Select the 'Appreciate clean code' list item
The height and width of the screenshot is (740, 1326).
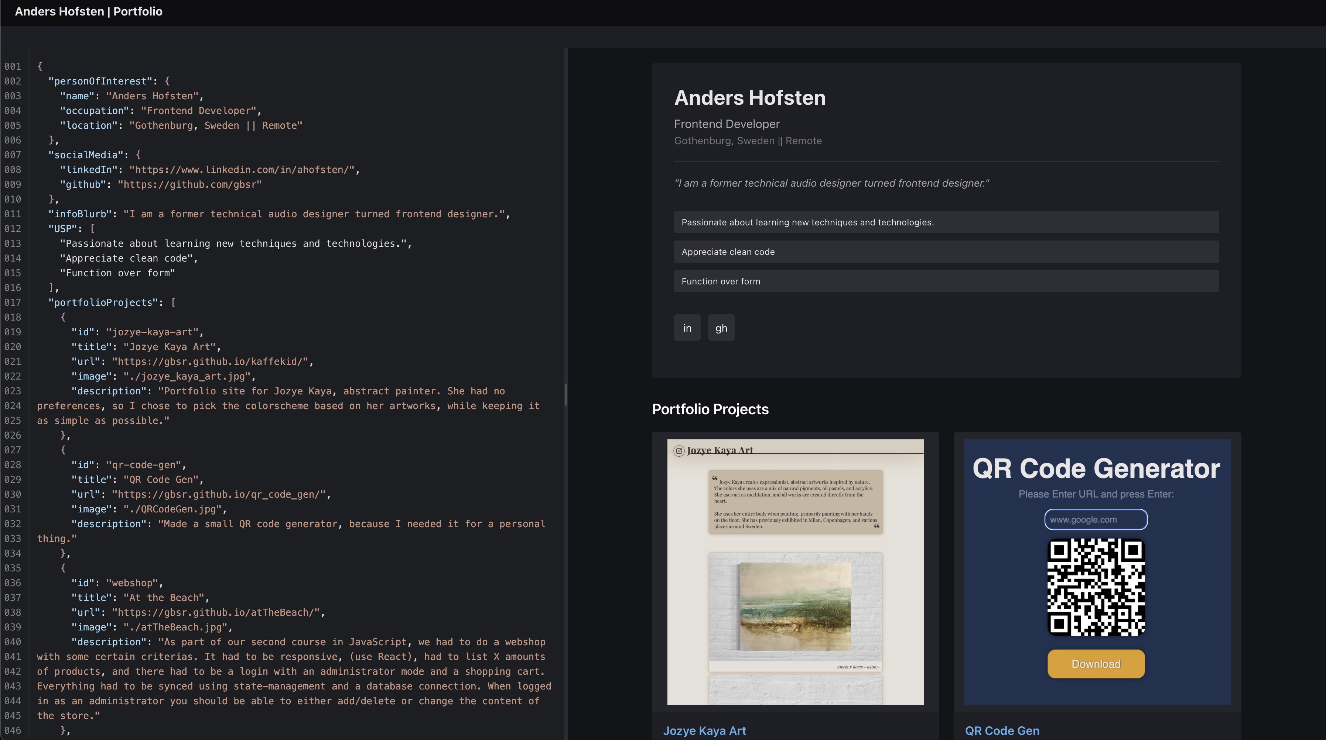tap(946, 252)
